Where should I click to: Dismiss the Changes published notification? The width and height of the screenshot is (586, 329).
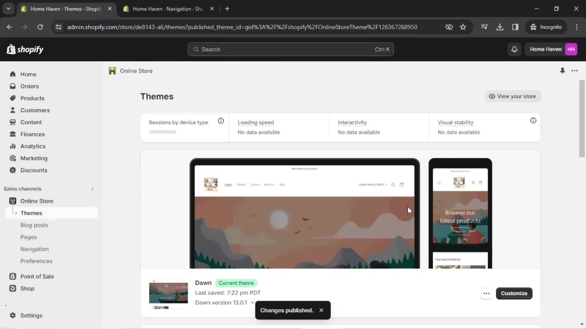click(x=322, y=310)
